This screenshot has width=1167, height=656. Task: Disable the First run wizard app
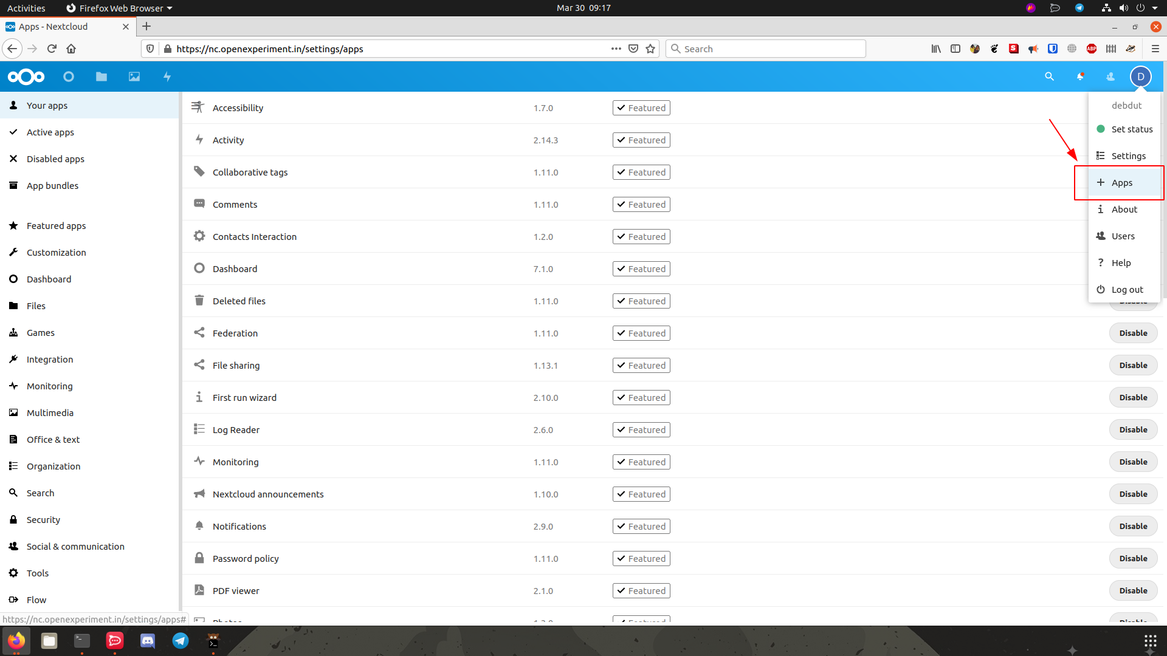(1133, 397)
